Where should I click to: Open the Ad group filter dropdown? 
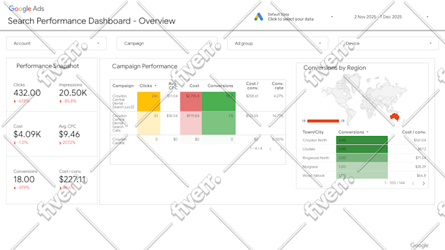pyautogui.click(x=278, y=43)
